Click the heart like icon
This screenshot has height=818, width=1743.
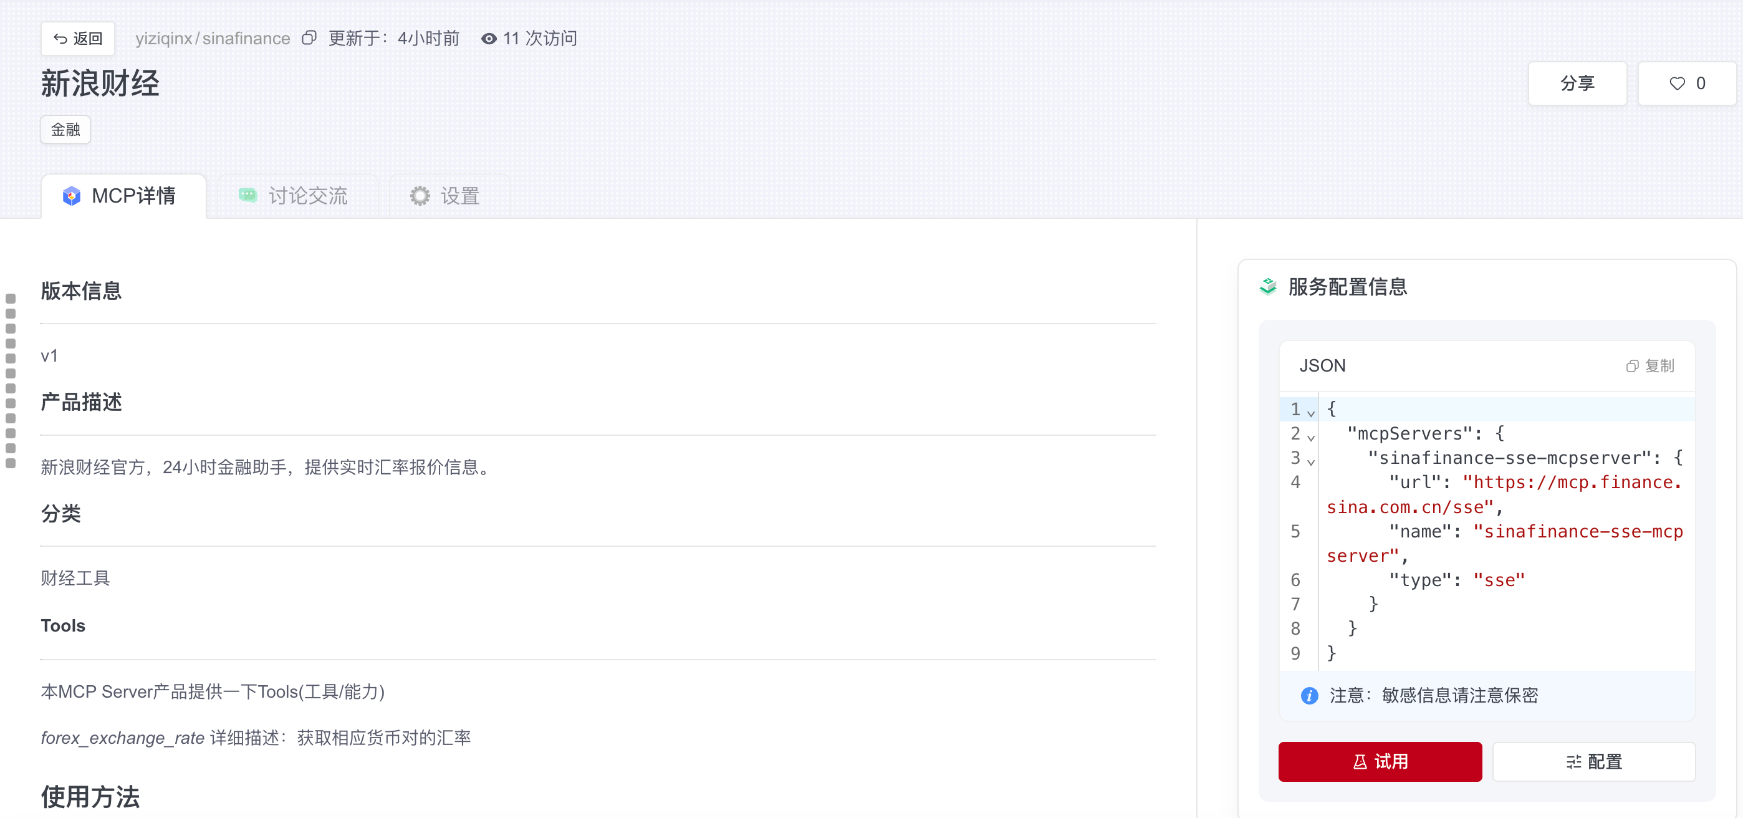1677,83
